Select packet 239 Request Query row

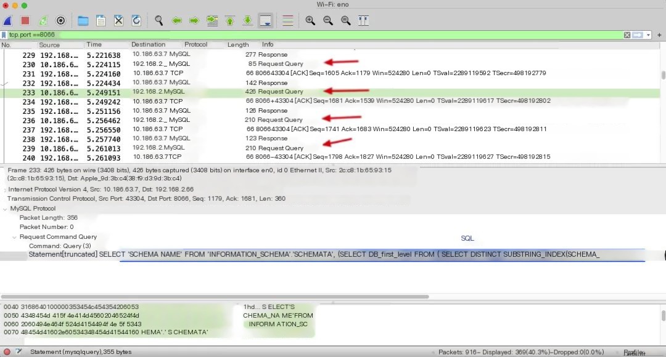tap(331, 148)
